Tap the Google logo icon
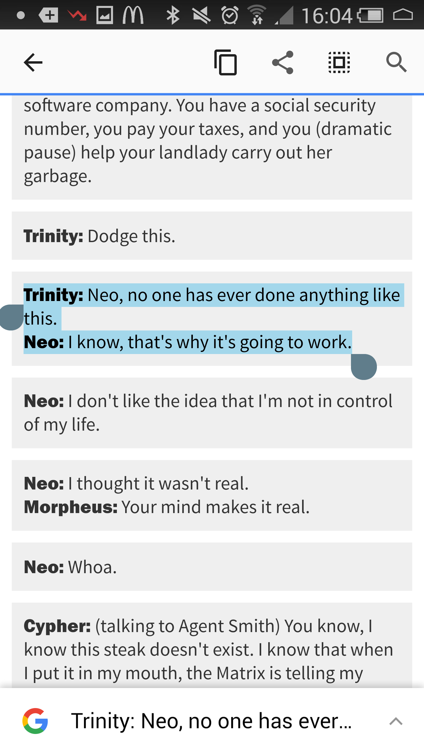This screenshot has width=424, height=754. [35, 721]
